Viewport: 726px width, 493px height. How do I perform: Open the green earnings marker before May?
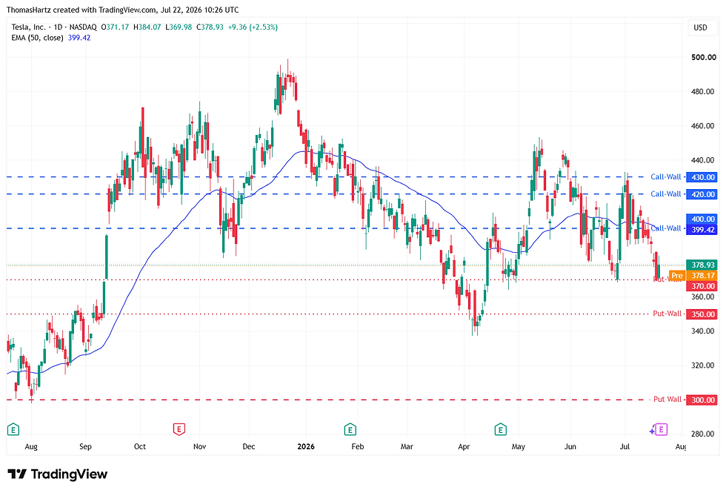[500, 429]
